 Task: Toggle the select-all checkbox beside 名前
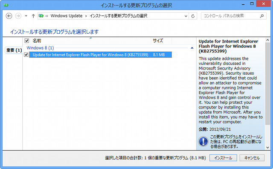click(x=26, y=41)
